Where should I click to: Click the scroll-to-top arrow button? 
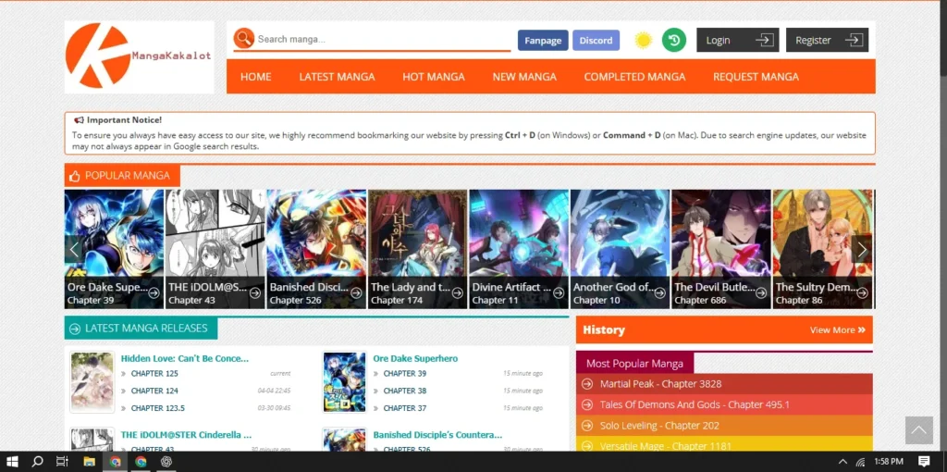pyautogui.click(x=918, y=429)
